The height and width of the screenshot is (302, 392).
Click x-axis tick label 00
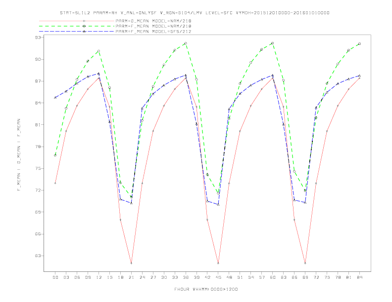coord(55,277)
